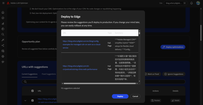Viewport: 203px width, 105px height.
Task: Click the Details column header
Action: (x=175, y=91)
